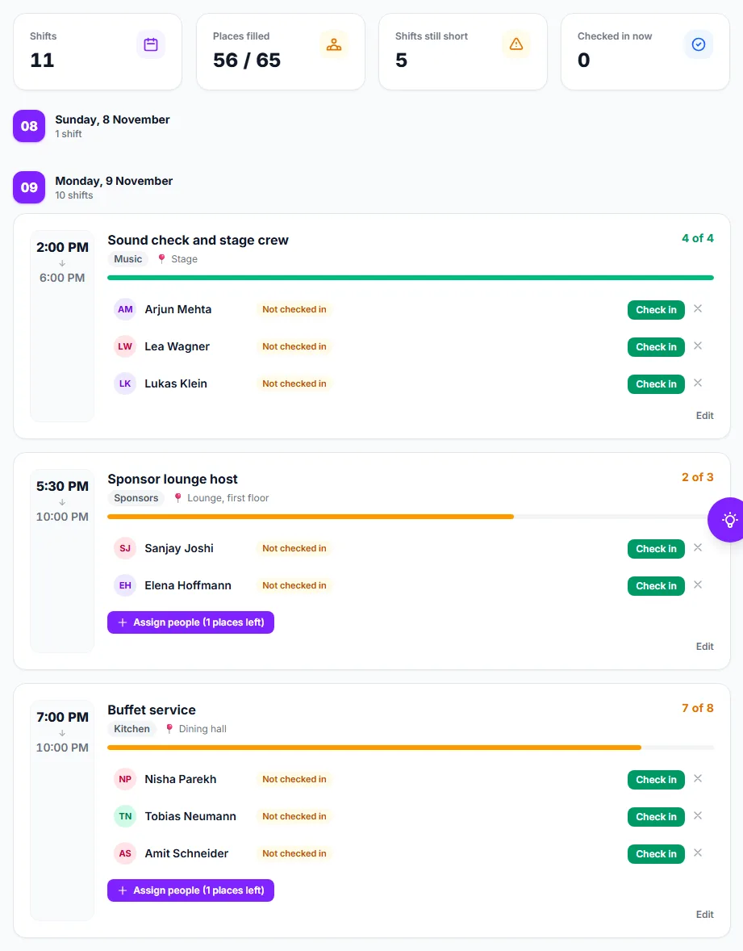Click the EH avatar for Elena Hoffmann

(125, 585)
